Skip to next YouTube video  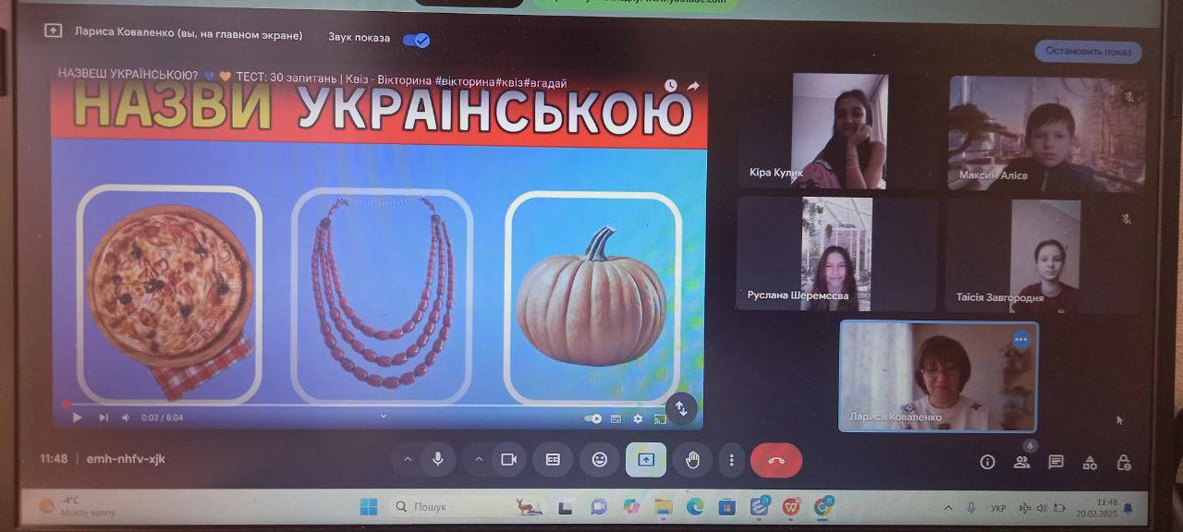(x=104, y=417)
